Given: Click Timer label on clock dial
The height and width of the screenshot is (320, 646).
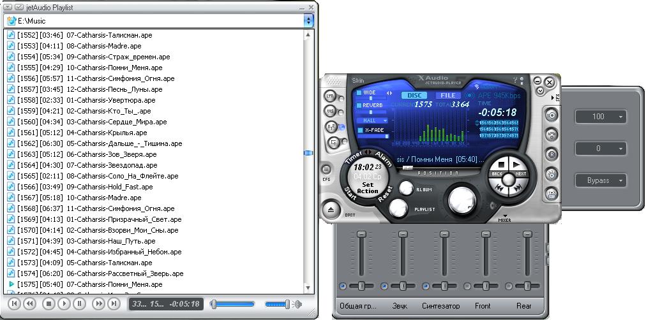Looking at the screenshot, I should click(x=354, y=157).
